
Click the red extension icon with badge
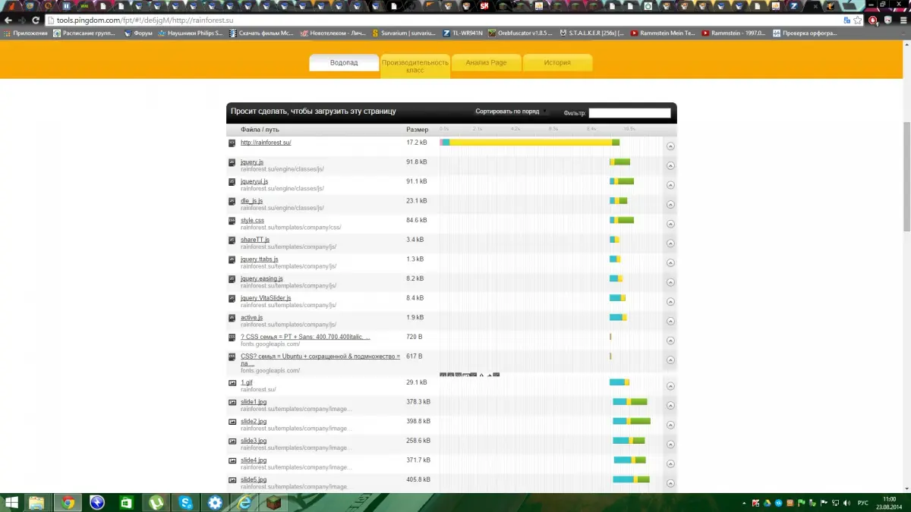click(873, 20)
